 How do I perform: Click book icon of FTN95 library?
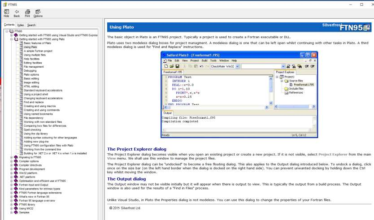click(16, 204)
